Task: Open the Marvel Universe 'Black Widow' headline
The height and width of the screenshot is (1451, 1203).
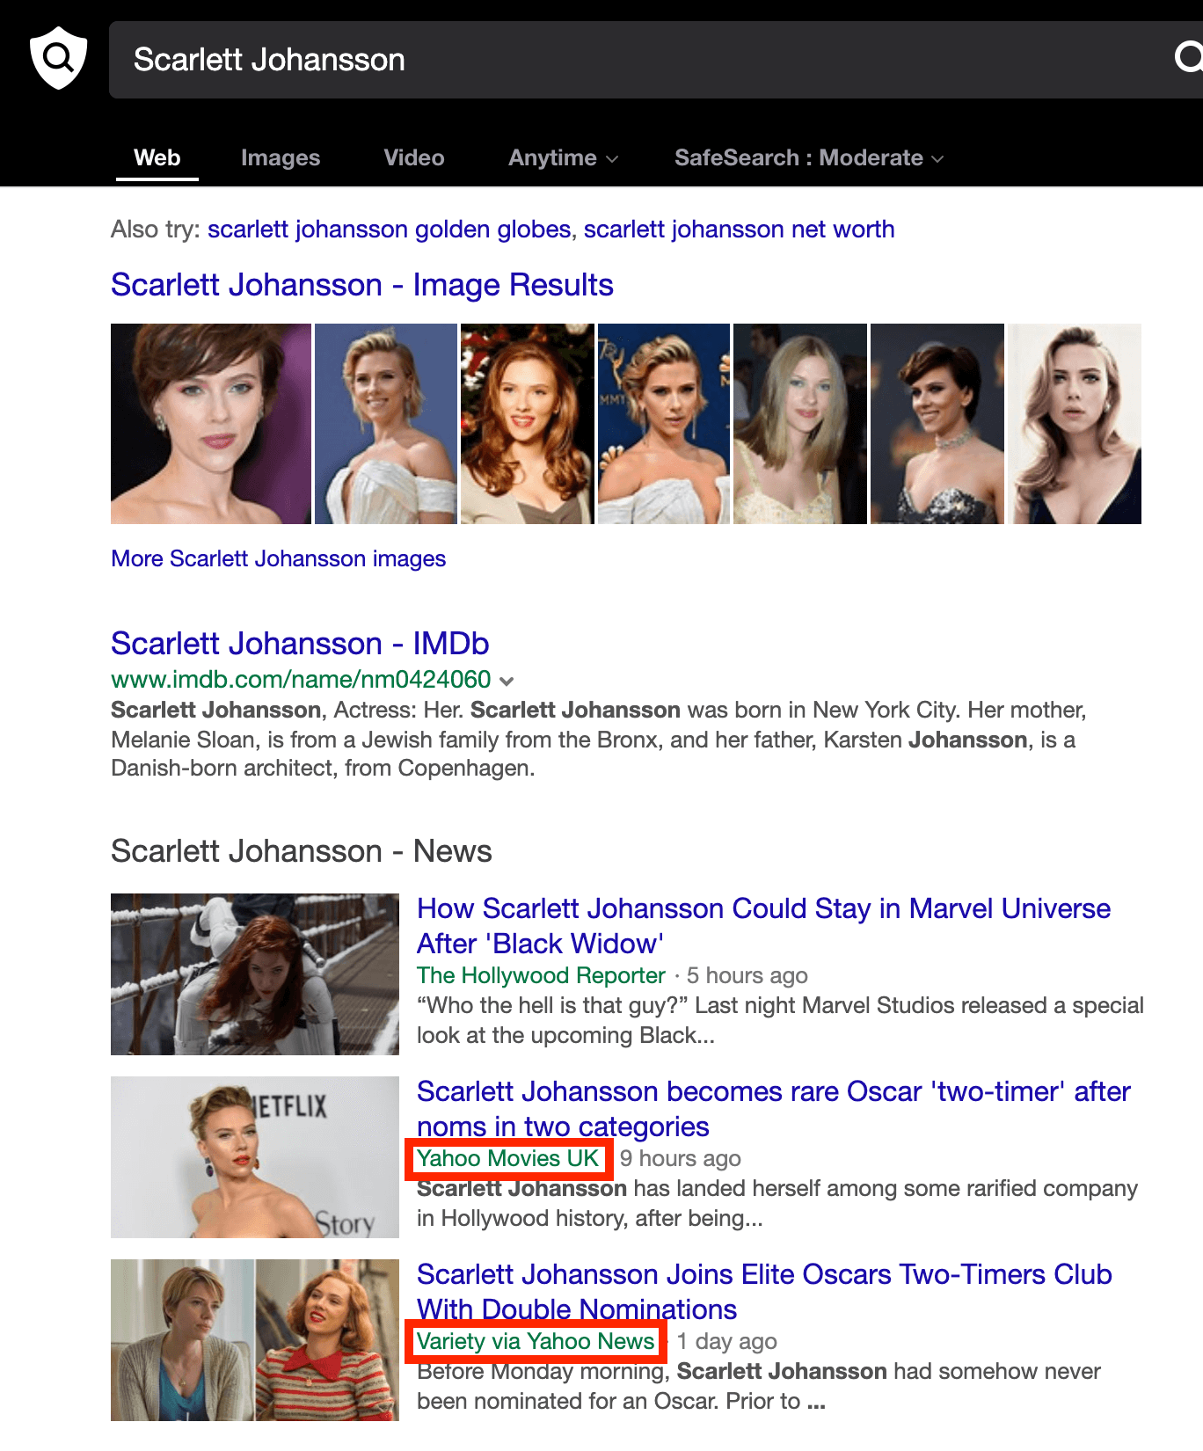Action: pyautogui.click(x=763, y=926)
